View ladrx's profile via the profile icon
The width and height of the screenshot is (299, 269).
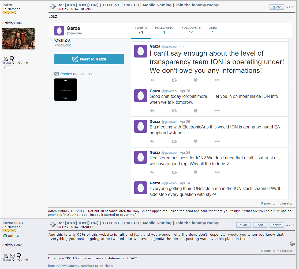pyautogui.click(x=6, y=59)
